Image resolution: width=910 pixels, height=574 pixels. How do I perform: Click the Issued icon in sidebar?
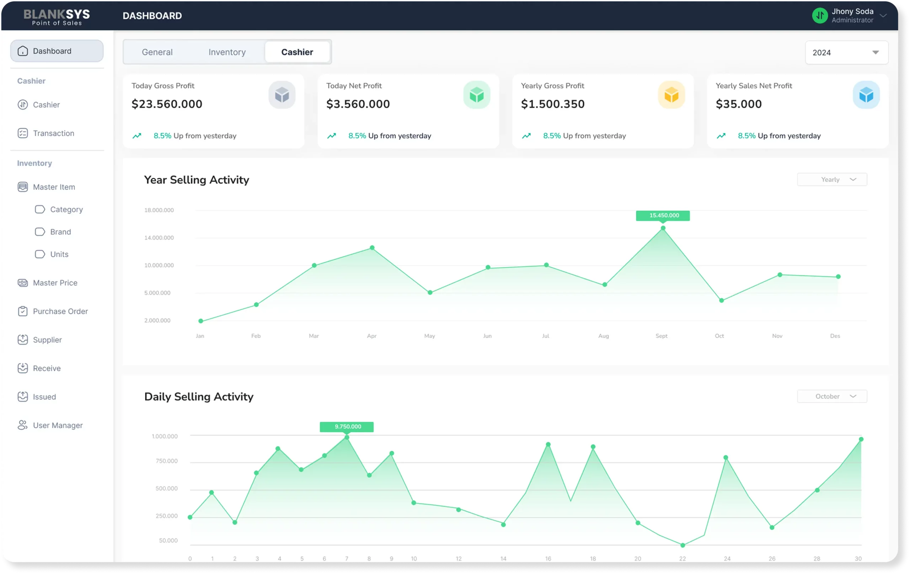pyautogui.click(x=23, y=397)
